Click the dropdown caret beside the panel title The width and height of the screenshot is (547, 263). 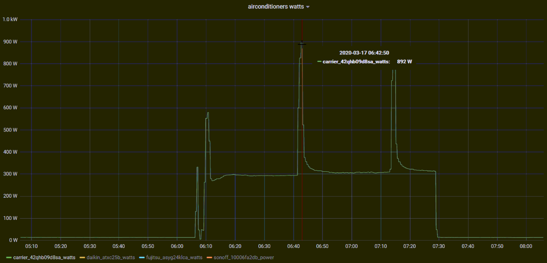point(308,7)
